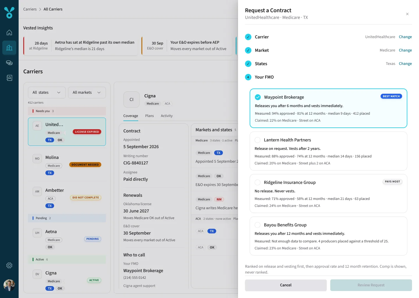Select Waypoint Brokerage FMO option

[x=329, y=108]
